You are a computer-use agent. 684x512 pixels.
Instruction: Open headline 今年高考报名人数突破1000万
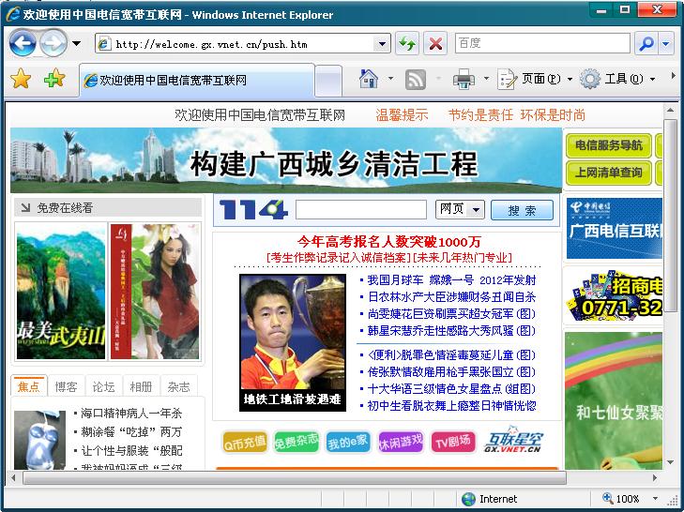point(389,241)
